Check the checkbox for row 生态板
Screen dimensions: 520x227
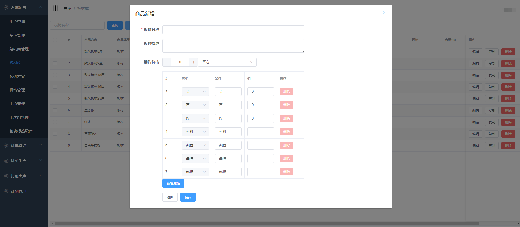[55, 110]
